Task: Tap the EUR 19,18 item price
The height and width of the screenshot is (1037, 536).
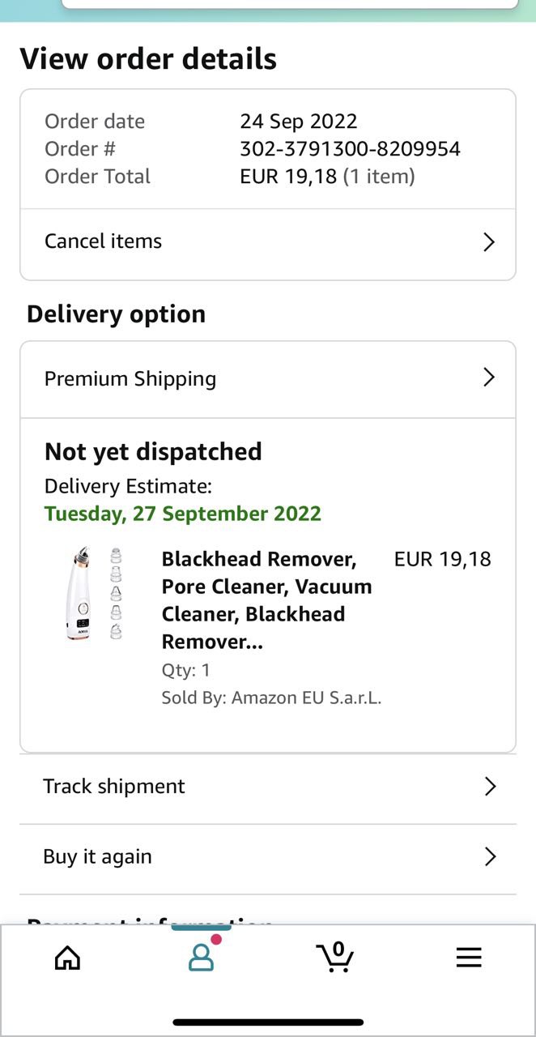Action: [x=442, y=559]
